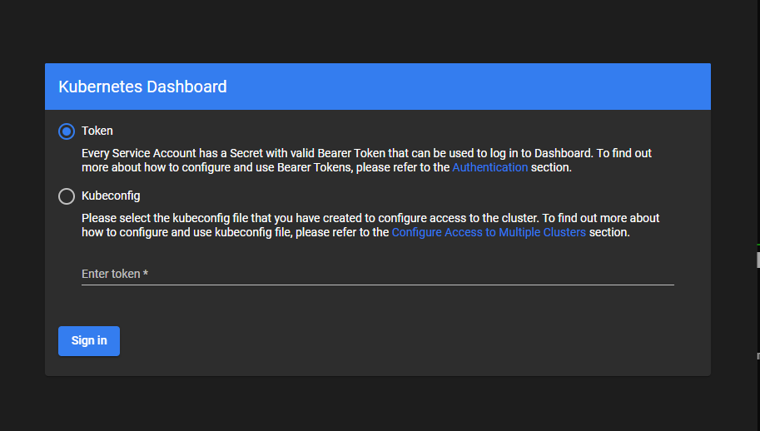Click the Kubeconfig option label
The width and height of the screenshot is (760, 431).
111,196
